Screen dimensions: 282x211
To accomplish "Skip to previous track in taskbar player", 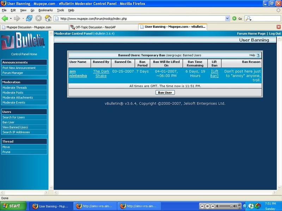I will pyautogui.click(x=202, y=206).
